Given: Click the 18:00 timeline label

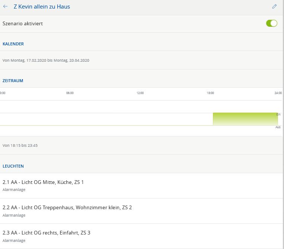Looking at the screenshot, I should tap(210, 93).
